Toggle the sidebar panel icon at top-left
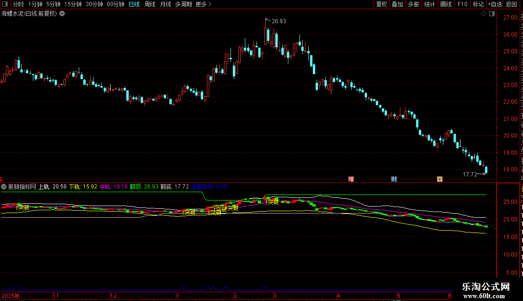 [x=5, y=4]
